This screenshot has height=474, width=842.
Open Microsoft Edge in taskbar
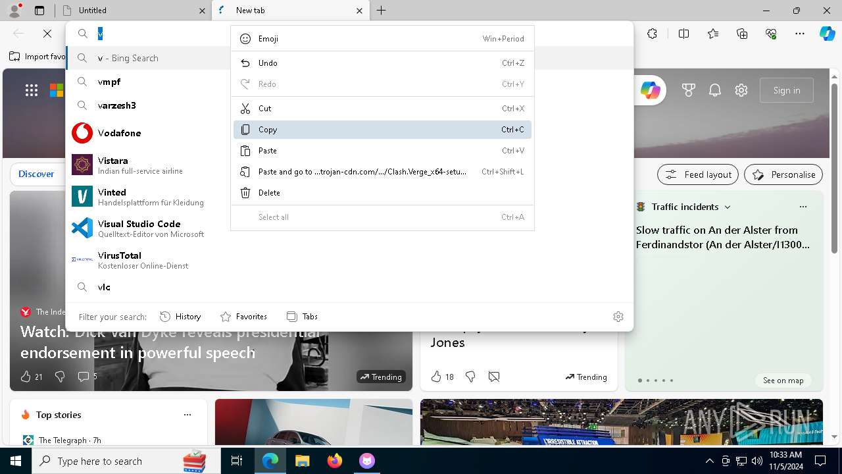point(270,461)
